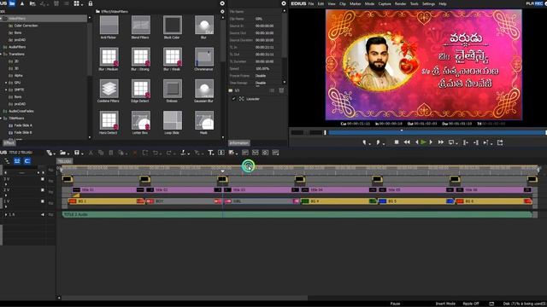Select the Blur - Medium filter icon
547x307 pixels.
pos(109,57)
